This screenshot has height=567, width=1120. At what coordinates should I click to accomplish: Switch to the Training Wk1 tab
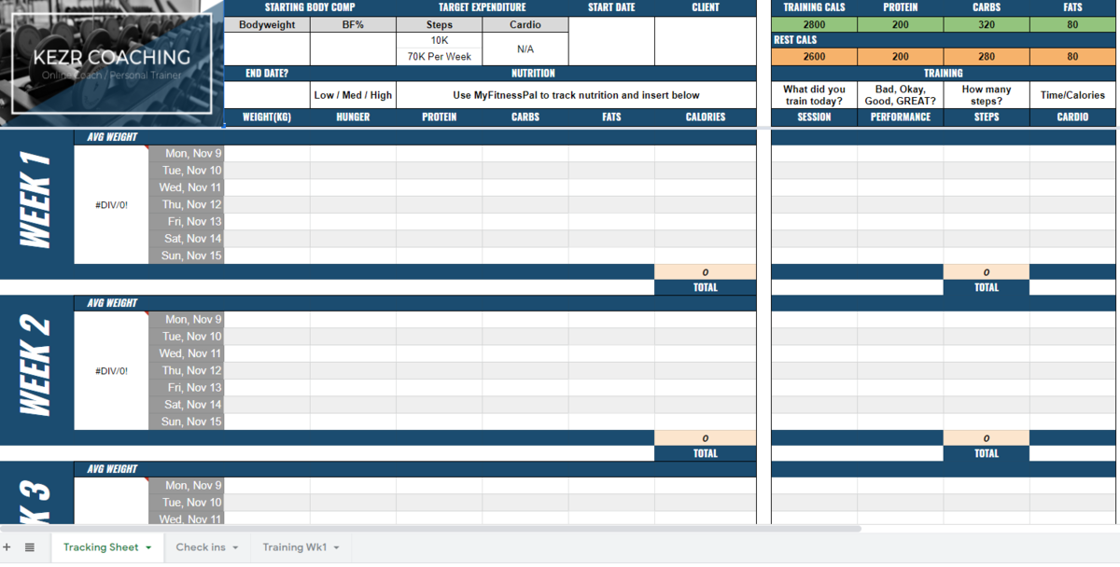click(294, 547)
